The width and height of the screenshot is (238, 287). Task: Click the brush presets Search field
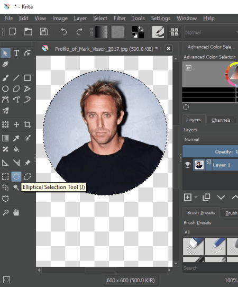pos(210,268)
